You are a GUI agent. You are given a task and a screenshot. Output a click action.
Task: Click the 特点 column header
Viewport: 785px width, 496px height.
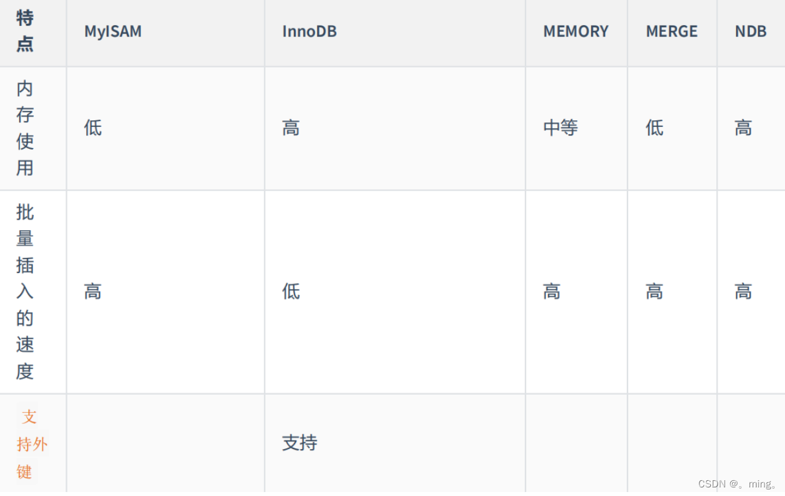click(25, 31)
